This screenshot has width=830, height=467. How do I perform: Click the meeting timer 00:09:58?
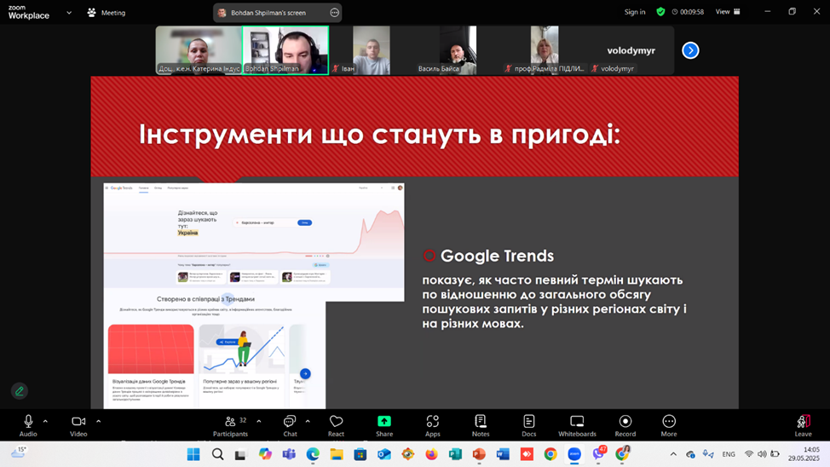coord(689,12)
